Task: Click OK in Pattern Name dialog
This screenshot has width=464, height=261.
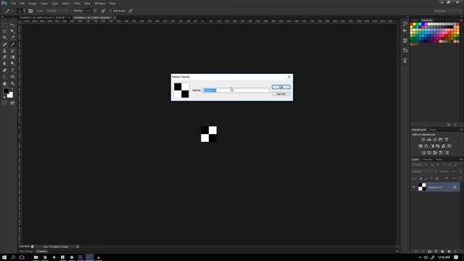Action: pyautogui.click(x=281, y=87)
